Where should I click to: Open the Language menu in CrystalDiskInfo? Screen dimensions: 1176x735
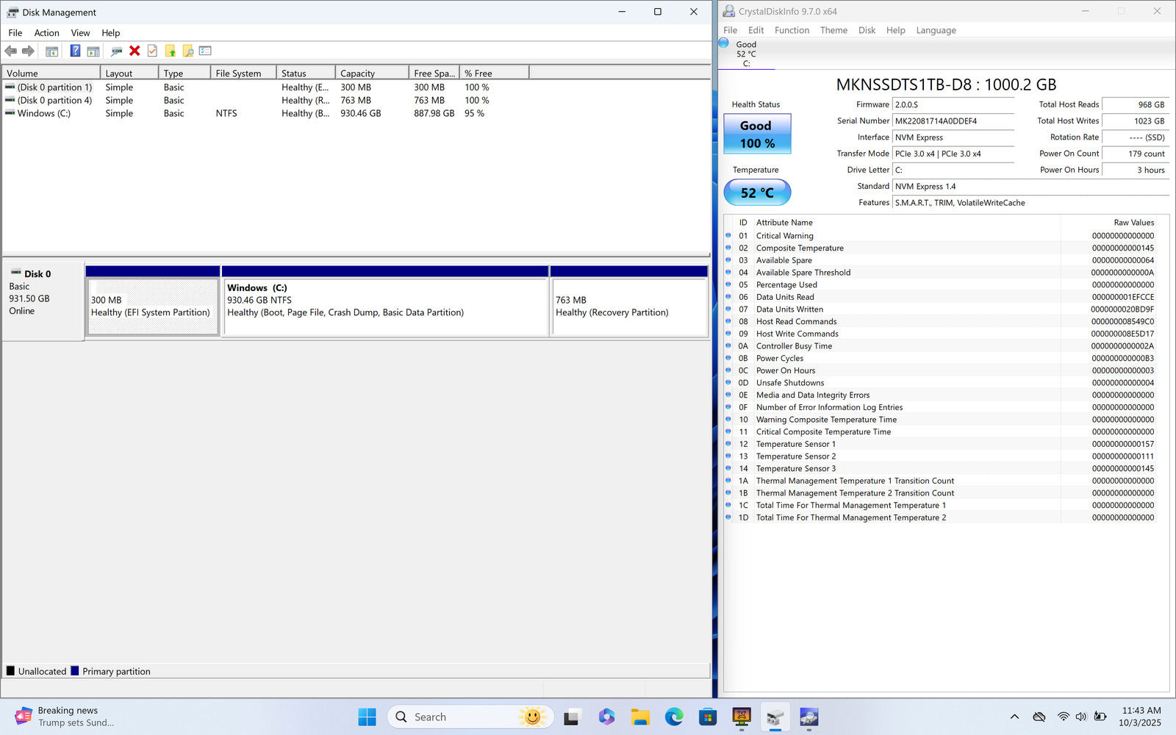click(936, 30)
